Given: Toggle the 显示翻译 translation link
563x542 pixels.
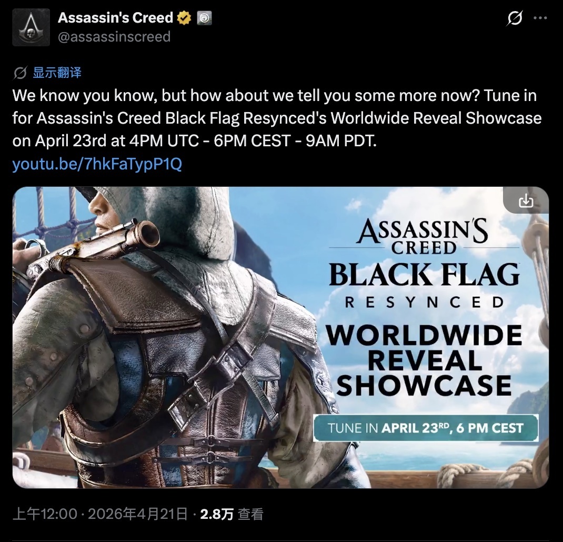Looking at the screenshot, I should 57,73.
